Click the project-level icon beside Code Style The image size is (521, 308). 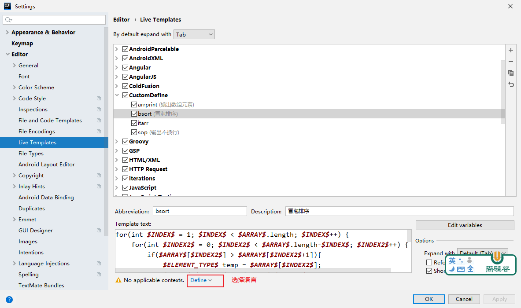click(x=99, y=99)
